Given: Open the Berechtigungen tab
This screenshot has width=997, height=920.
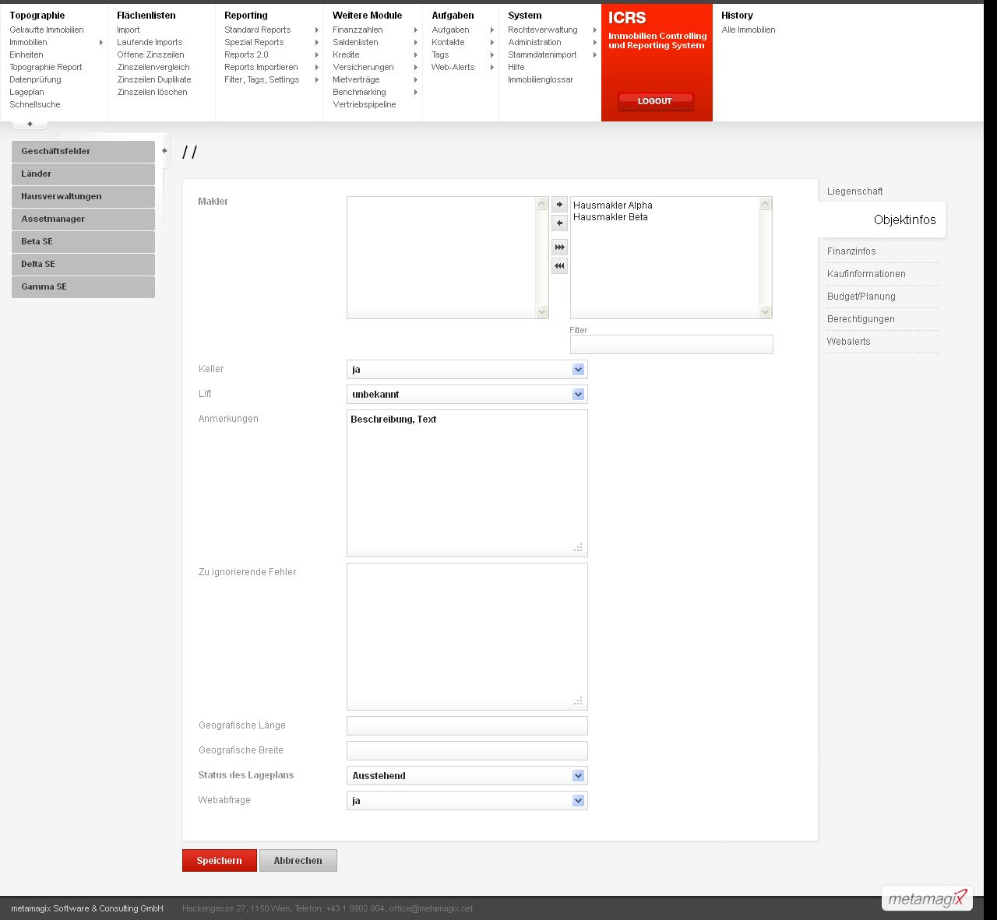Looking at the screenshot, I should coord(861,319).
